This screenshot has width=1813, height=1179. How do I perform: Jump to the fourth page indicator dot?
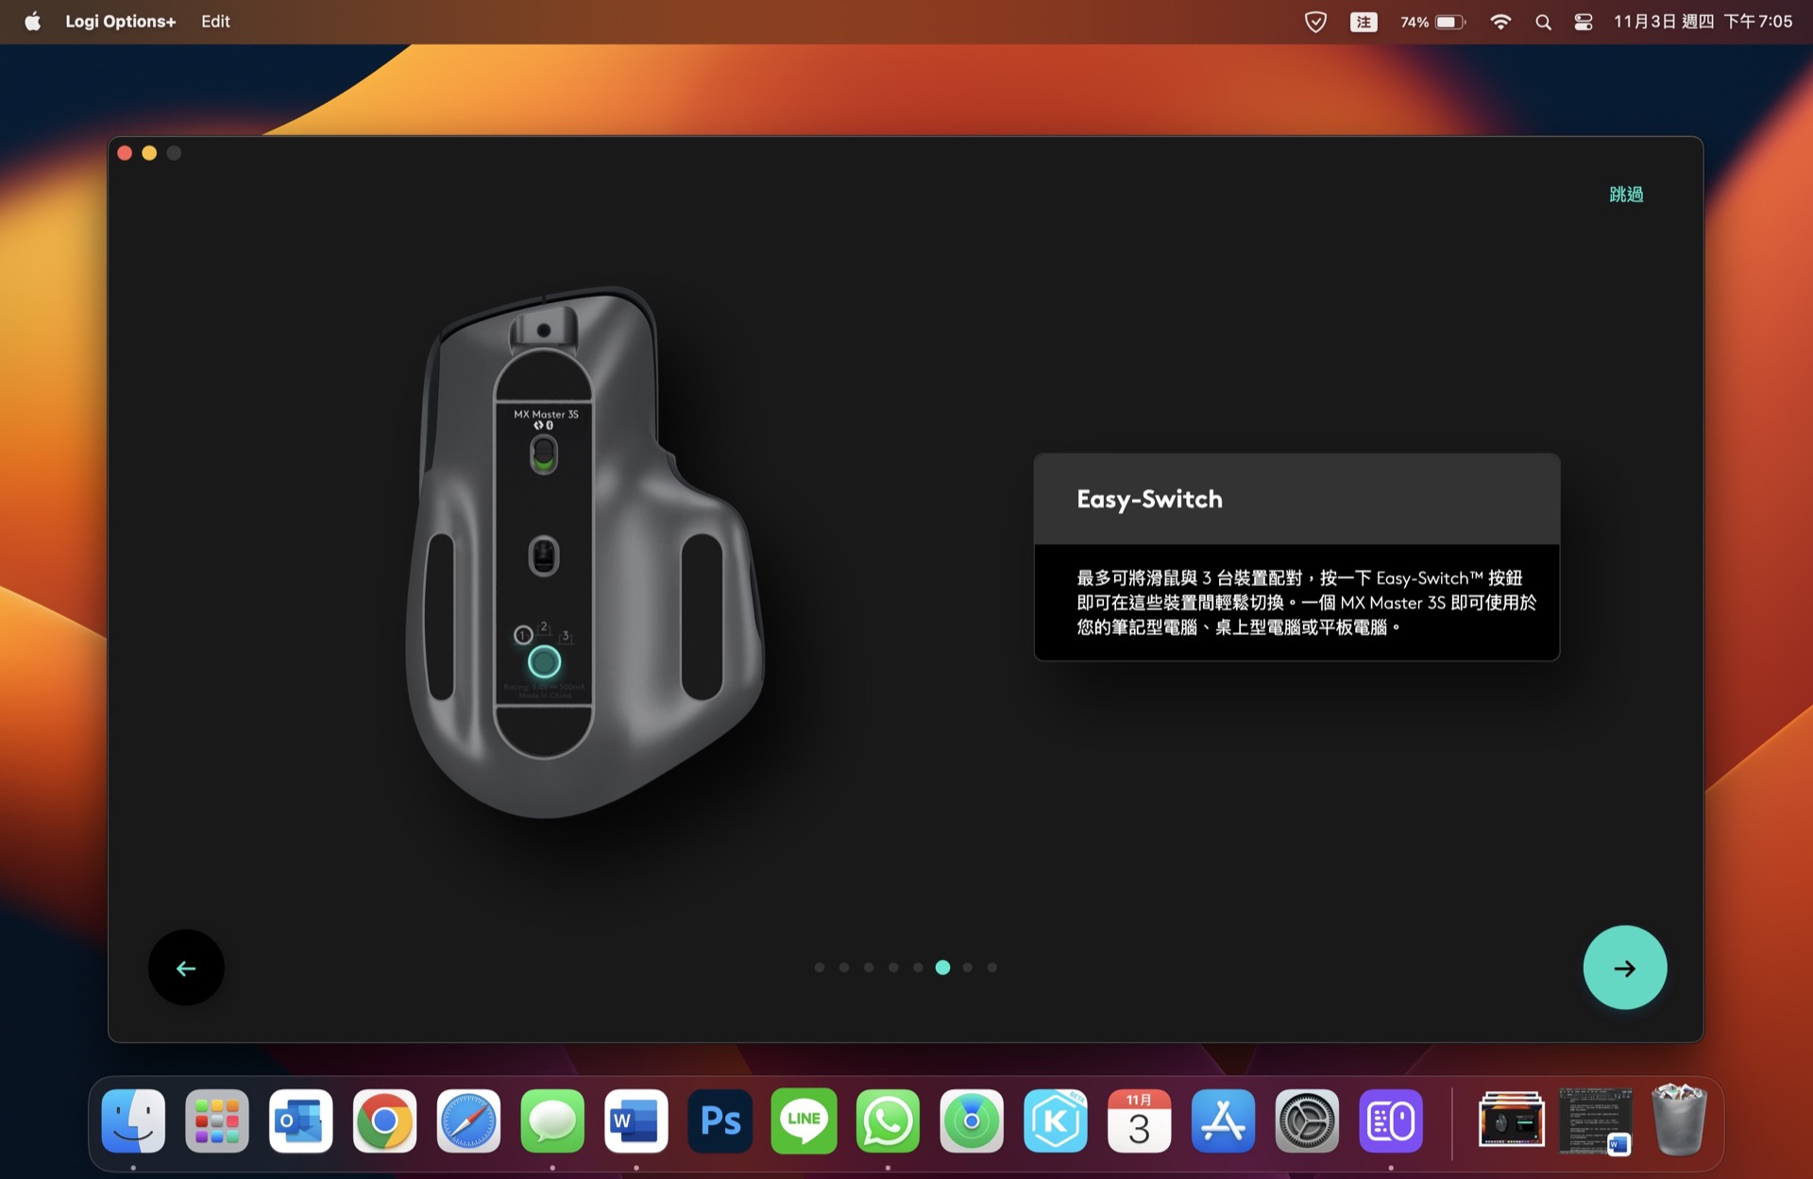893,967
